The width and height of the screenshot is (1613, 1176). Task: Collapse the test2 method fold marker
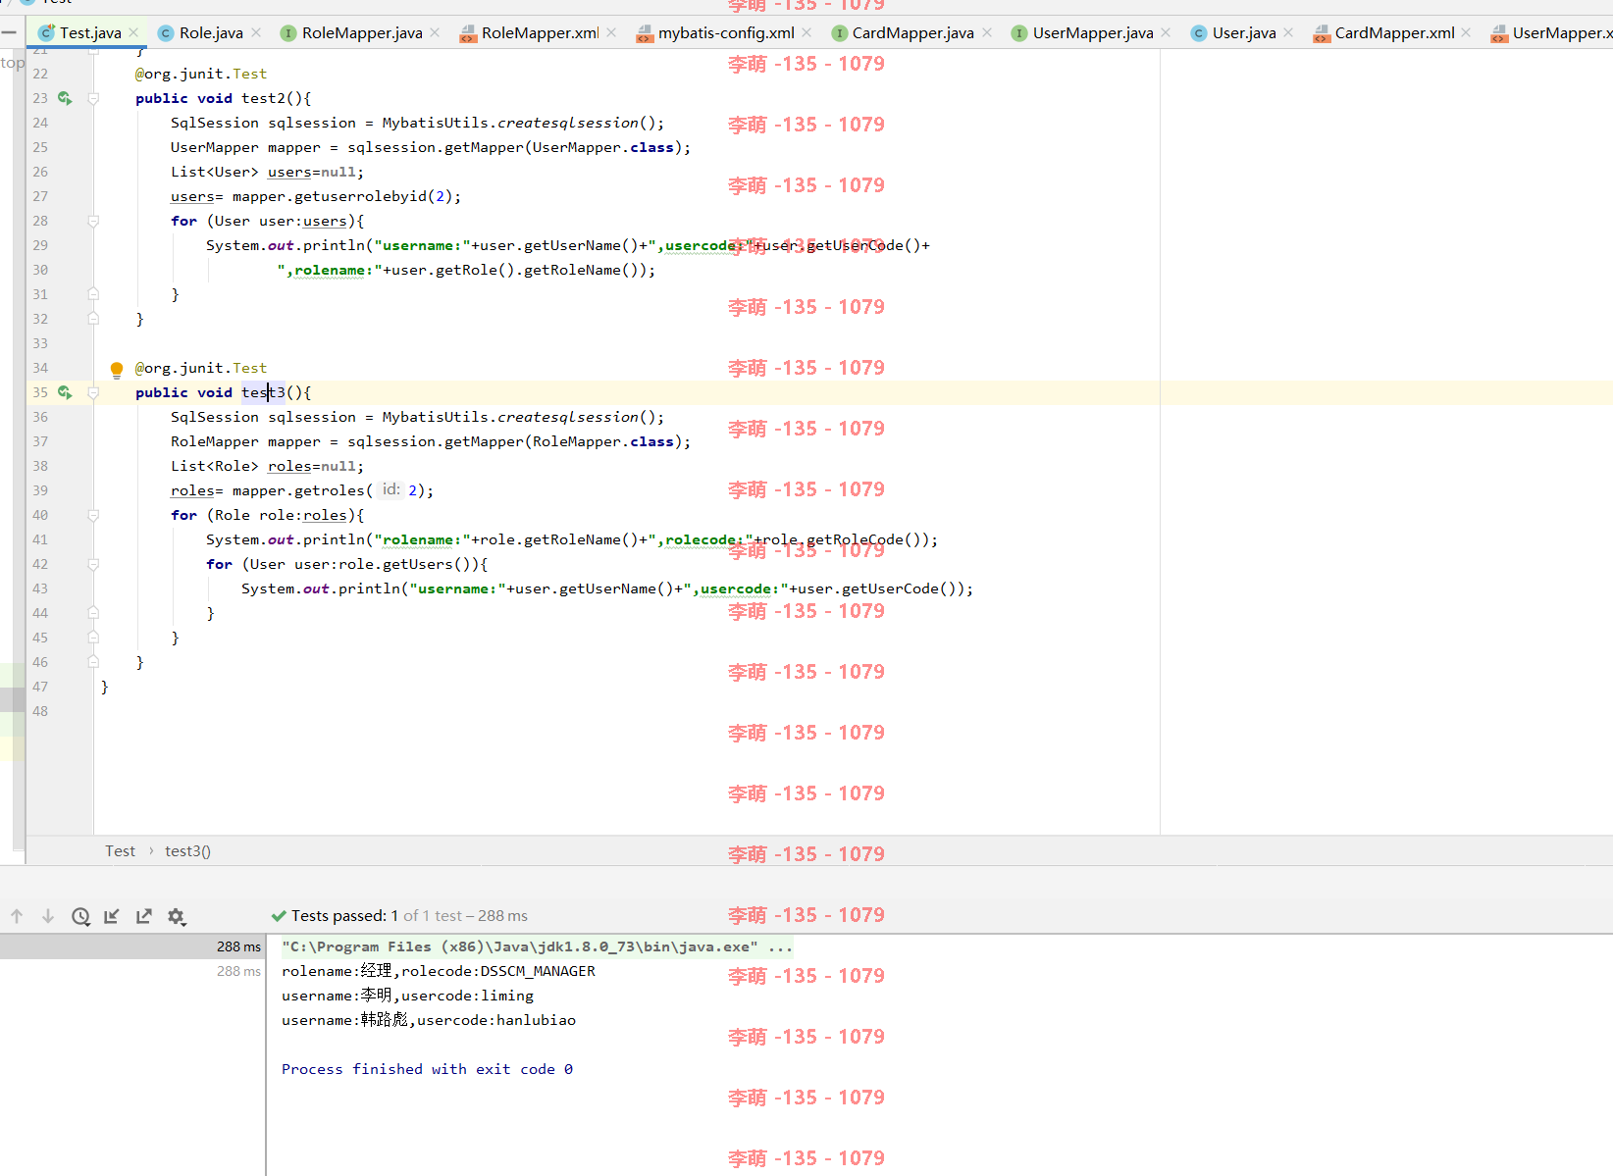pos(93,98)
